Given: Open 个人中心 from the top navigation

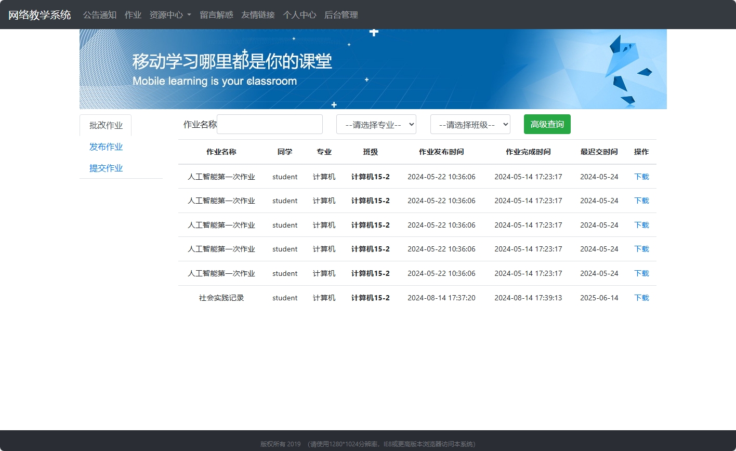Looking at the screenshot, I should (x=299, y=15).
